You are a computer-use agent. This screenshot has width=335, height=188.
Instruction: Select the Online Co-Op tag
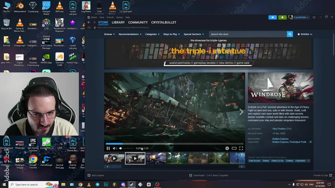277,161
